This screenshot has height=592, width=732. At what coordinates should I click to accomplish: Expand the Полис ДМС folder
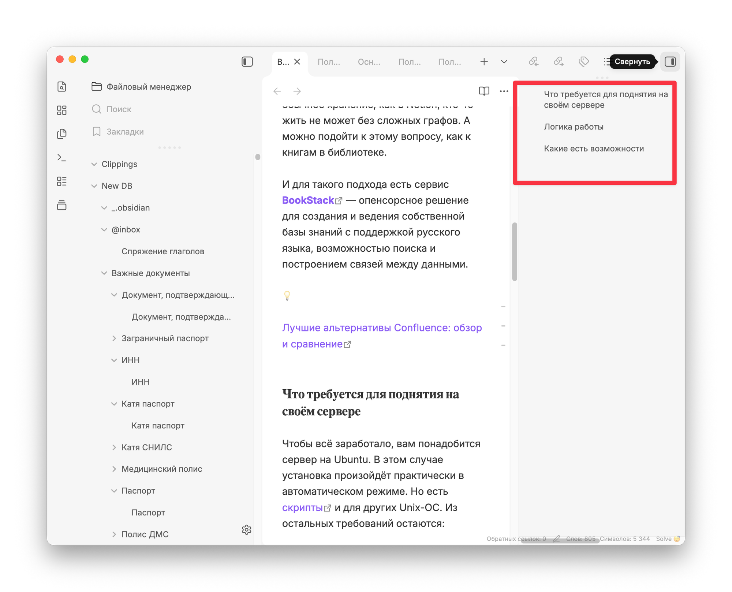point(114,534)
